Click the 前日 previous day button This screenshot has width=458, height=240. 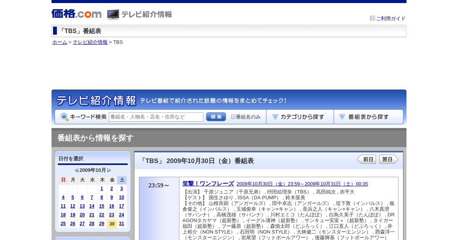(x=366, y=159)
